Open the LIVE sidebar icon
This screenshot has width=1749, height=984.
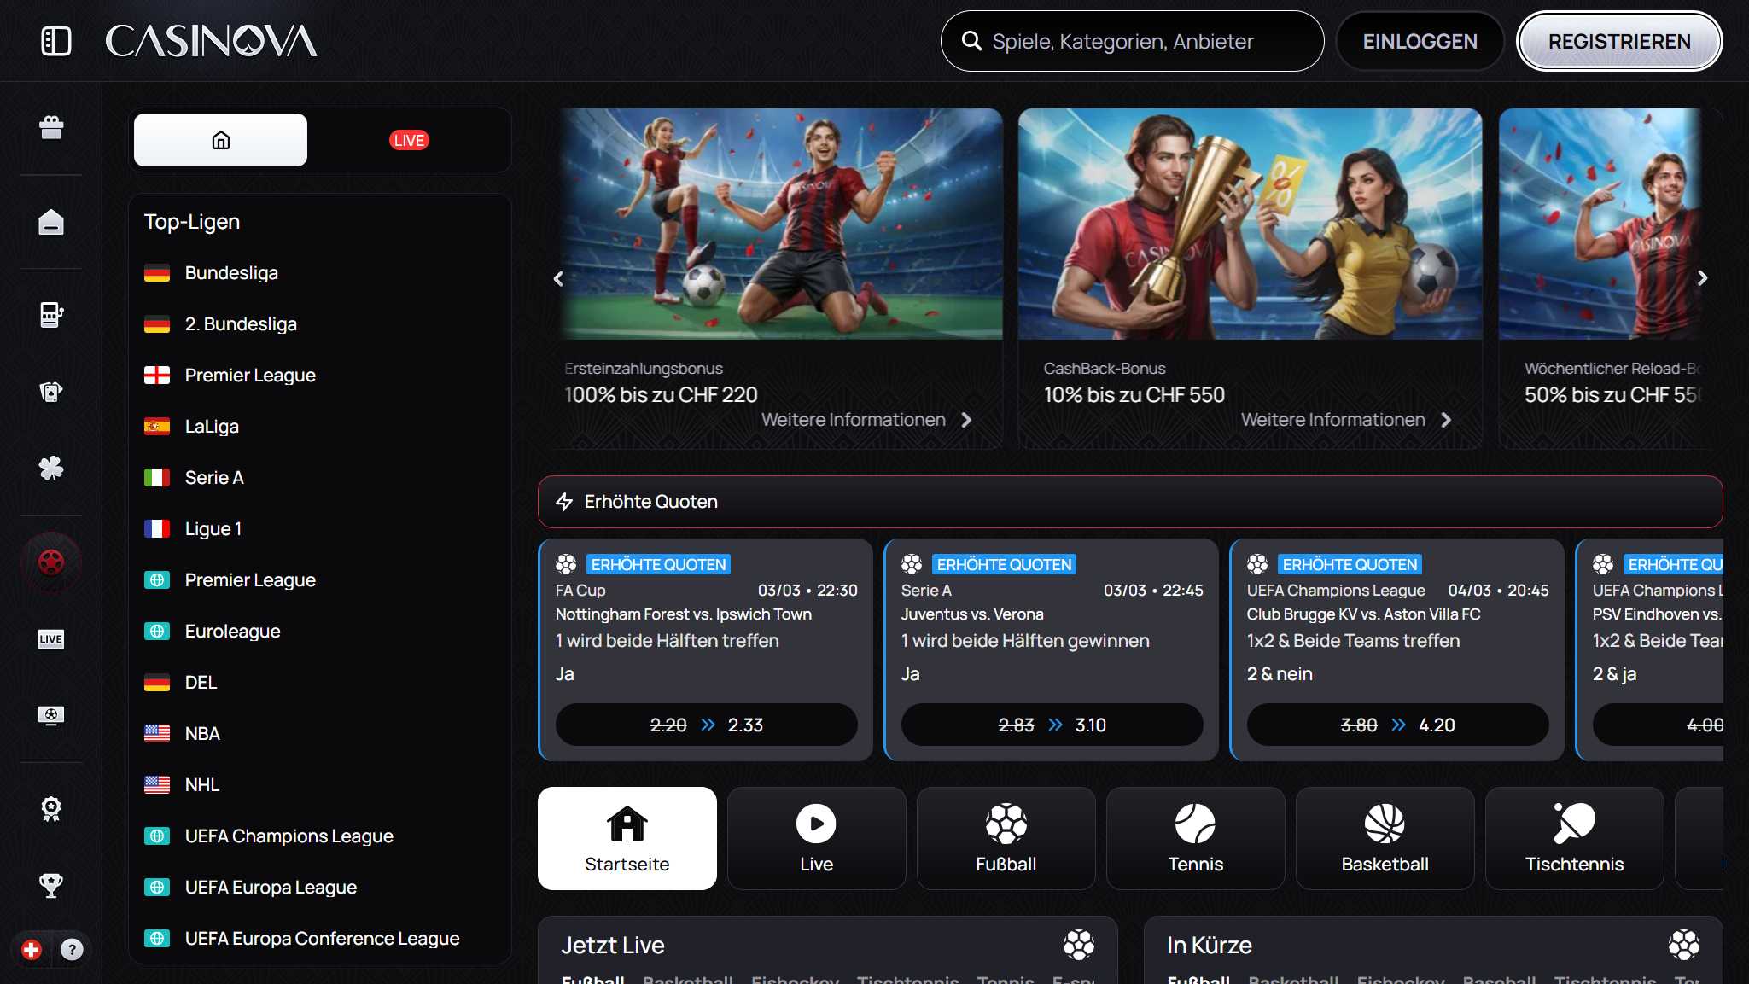[51, 639]
